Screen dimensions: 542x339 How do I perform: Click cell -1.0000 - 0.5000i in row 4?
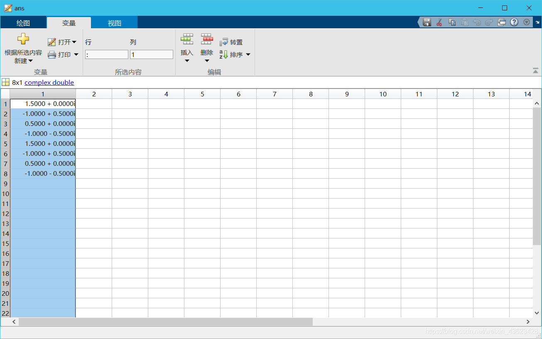[x=43, y=134]
